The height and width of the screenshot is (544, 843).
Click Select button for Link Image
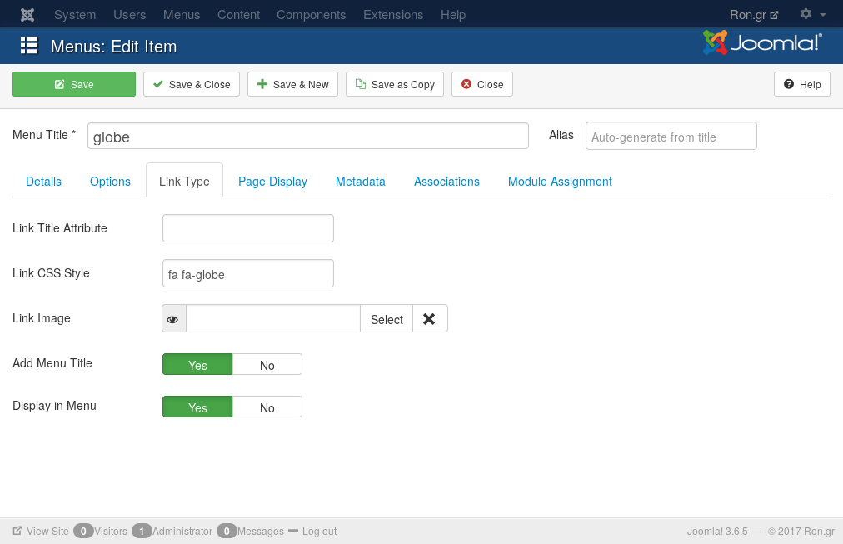coord(387,319)
